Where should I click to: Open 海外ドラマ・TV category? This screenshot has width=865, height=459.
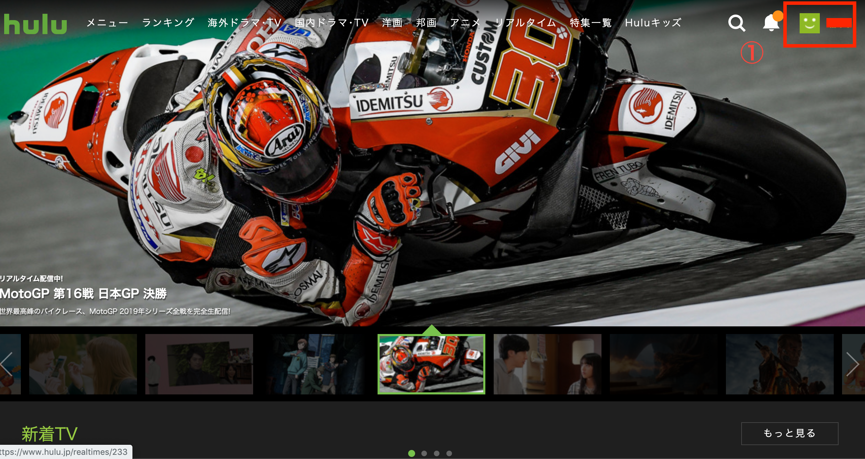click(244, 23)
